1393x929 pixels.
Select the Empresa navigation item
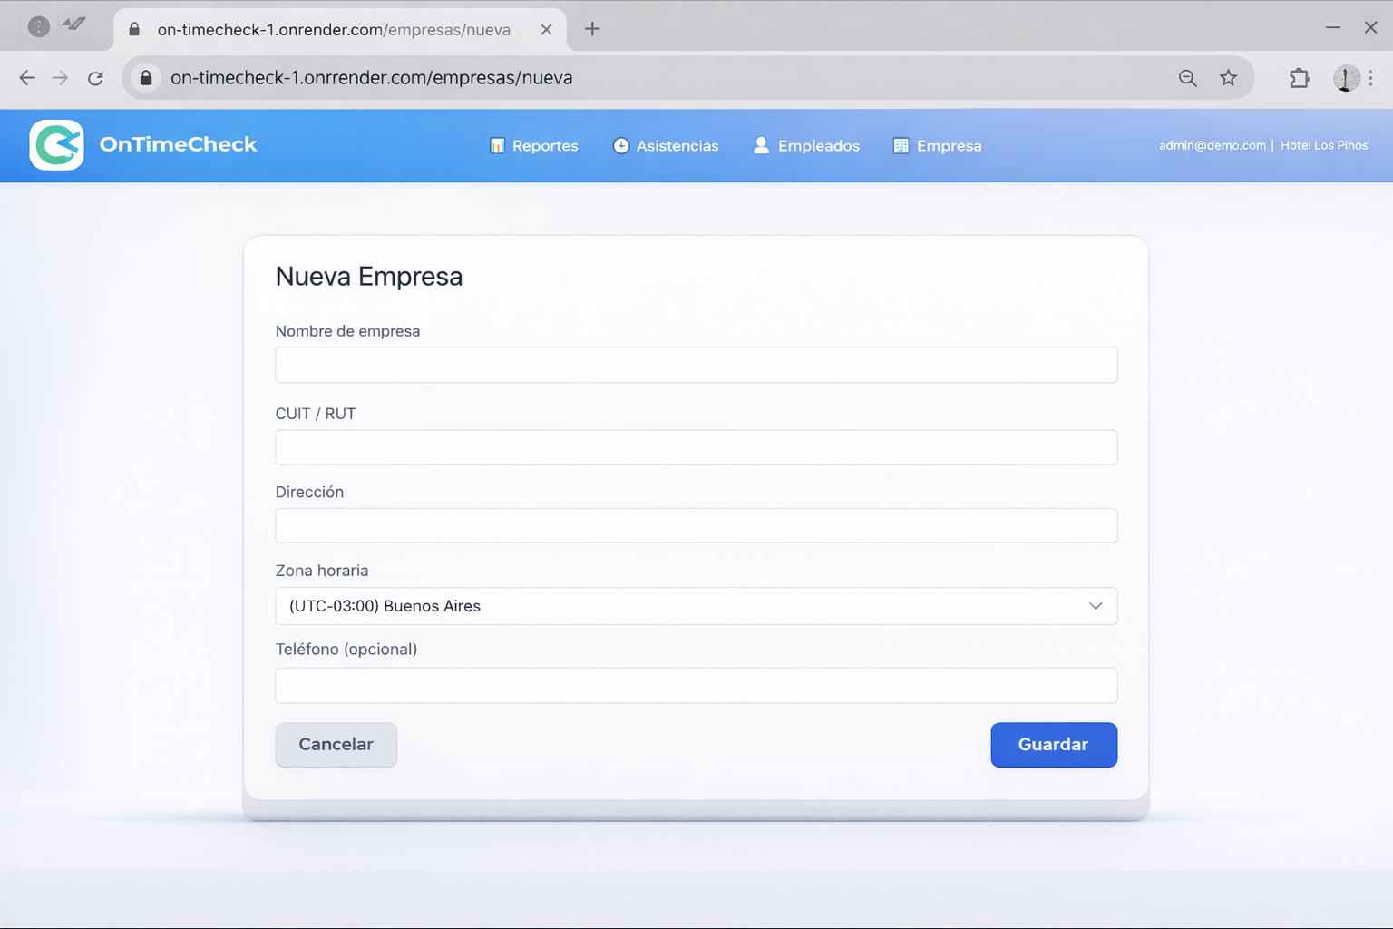[938, 146]
